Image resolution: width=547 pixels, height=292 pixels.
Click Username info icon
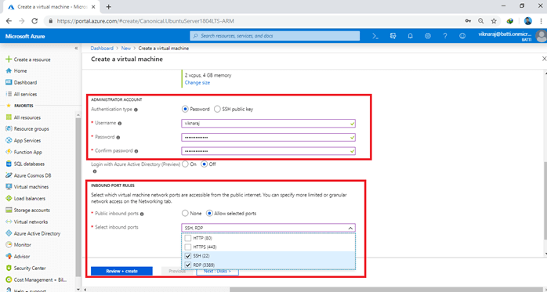click(120, 124)
